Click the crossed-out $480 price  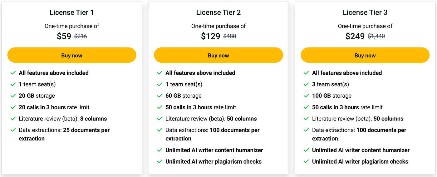[x=230, y=36]
